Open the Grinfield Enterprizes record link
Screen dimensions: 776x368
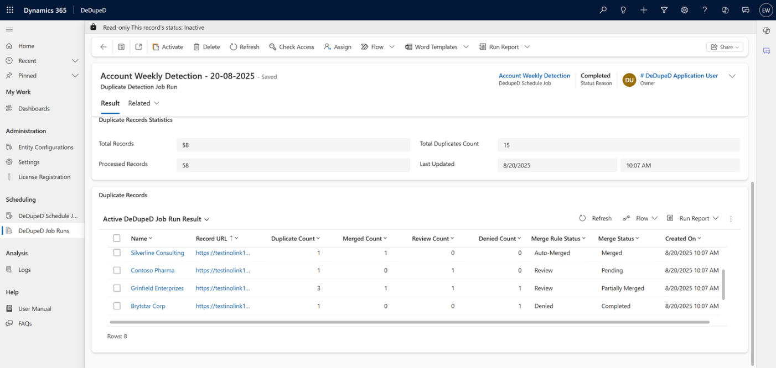157,288
